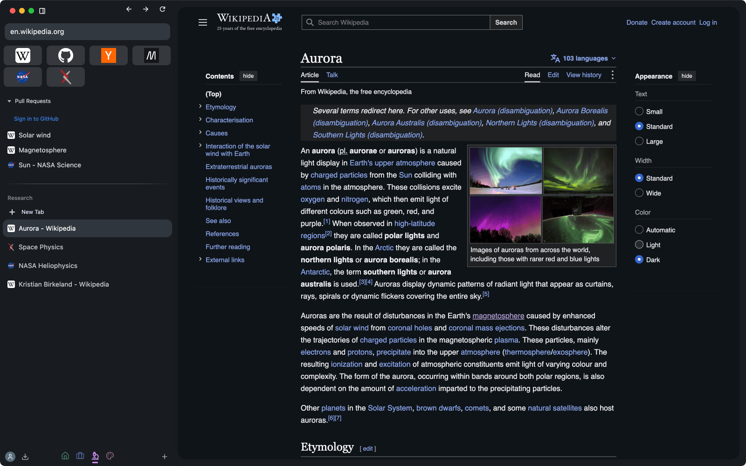Select Automatic color mode
The width and height of the screenshot is (746, 466).
(x=639, y=230)
